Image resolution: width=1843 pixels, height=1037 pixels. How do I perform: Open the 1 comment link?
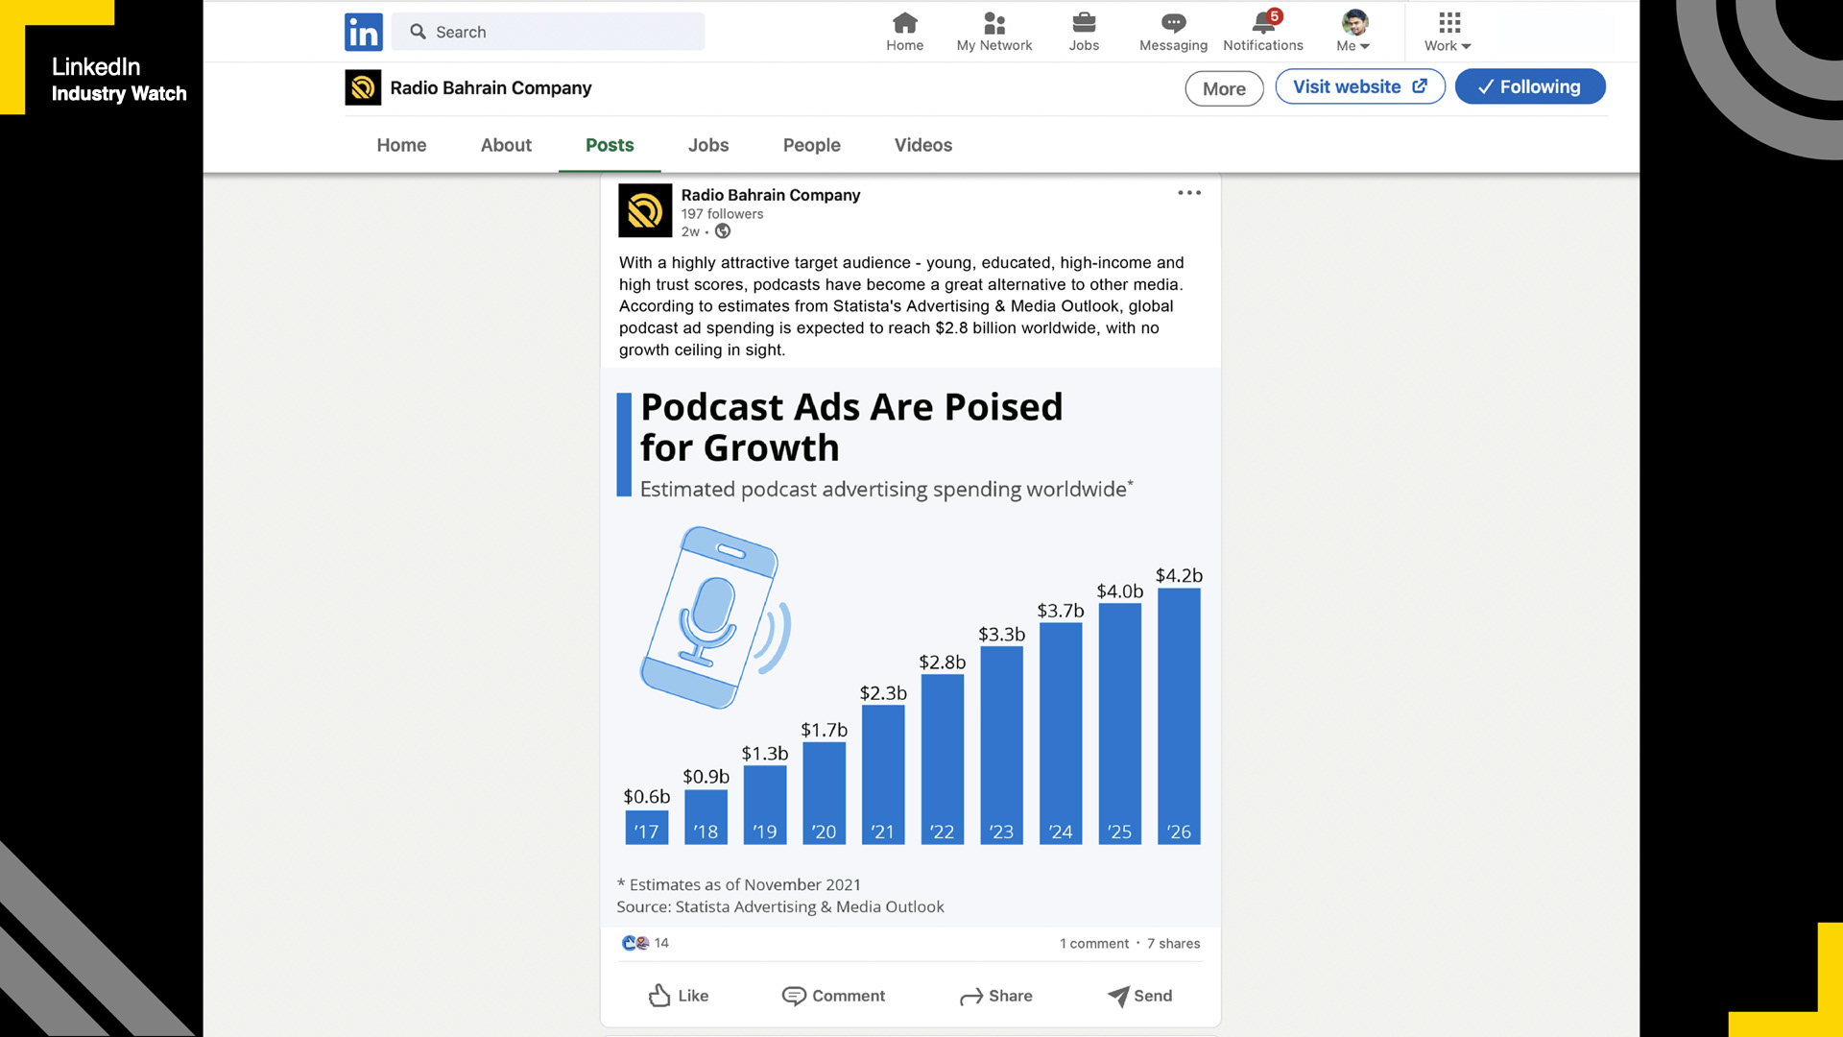1094,944
